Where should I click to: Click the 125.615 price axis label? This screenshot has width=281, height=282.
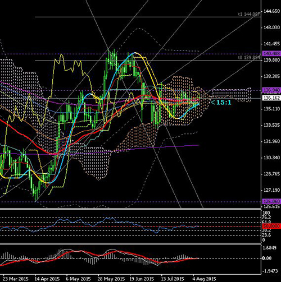(271, 206)
